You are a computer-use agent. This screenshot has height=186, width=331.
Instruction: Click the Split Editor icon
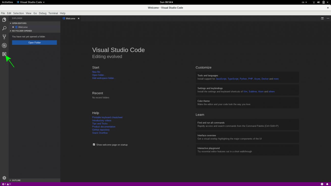click(x=322, y=18)
